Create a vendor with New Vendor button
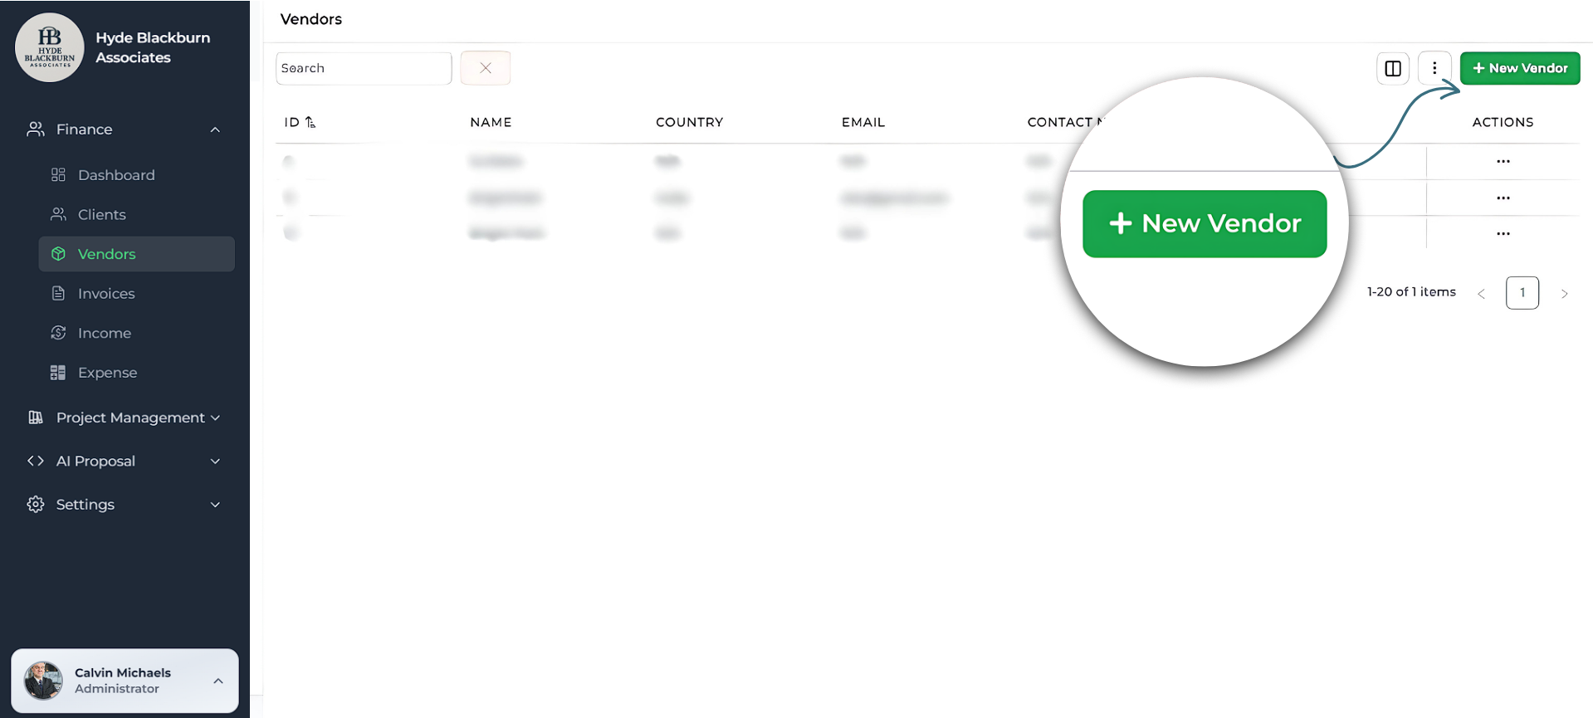The image size is (1593, 718). [1519, 68]
